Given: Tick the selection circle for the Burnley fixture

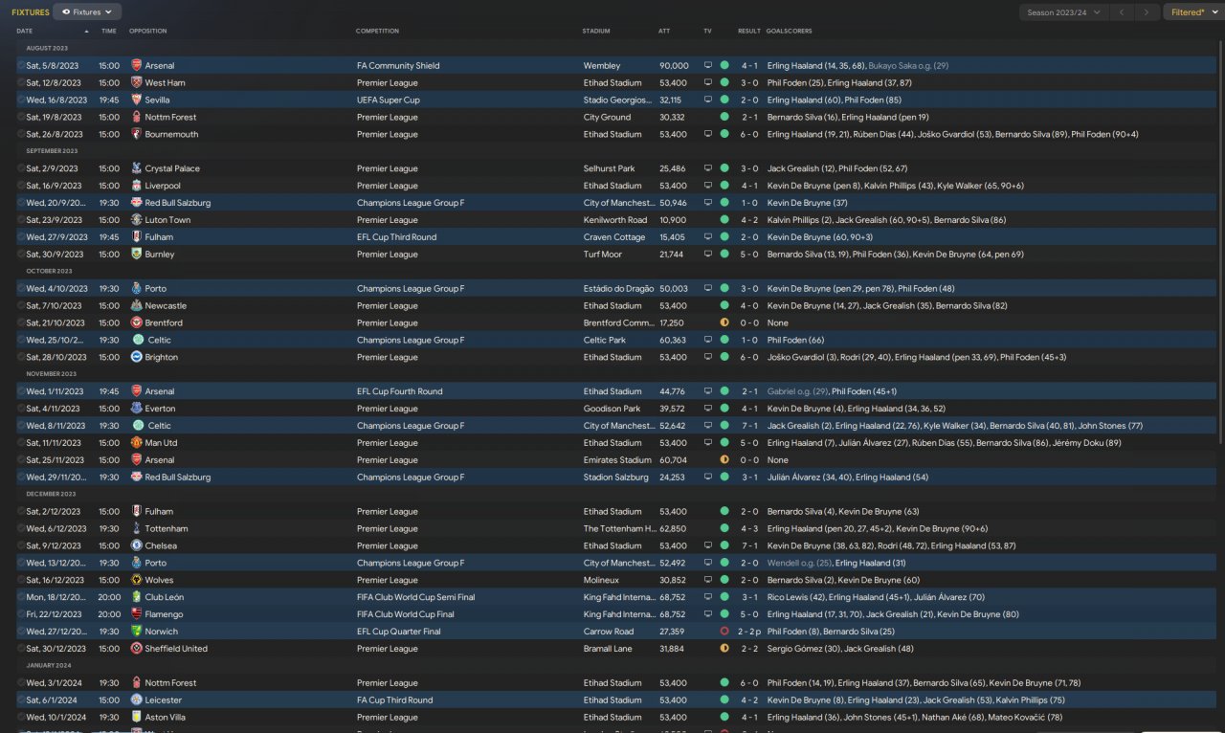Looking at the screenshot, I should (21, 255).
